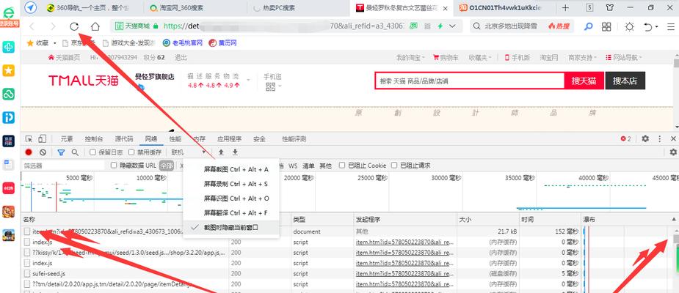Toggle the brightness sun icon
The image size is (679, 293).
coord(629,27)
